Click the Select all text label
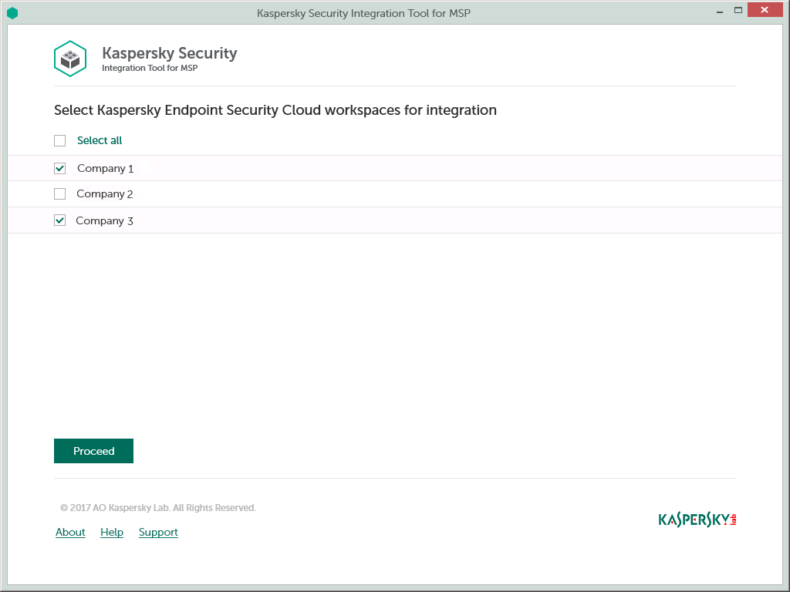Image resolution: width=790 pixels, height=592 pixels. (100, 141)
